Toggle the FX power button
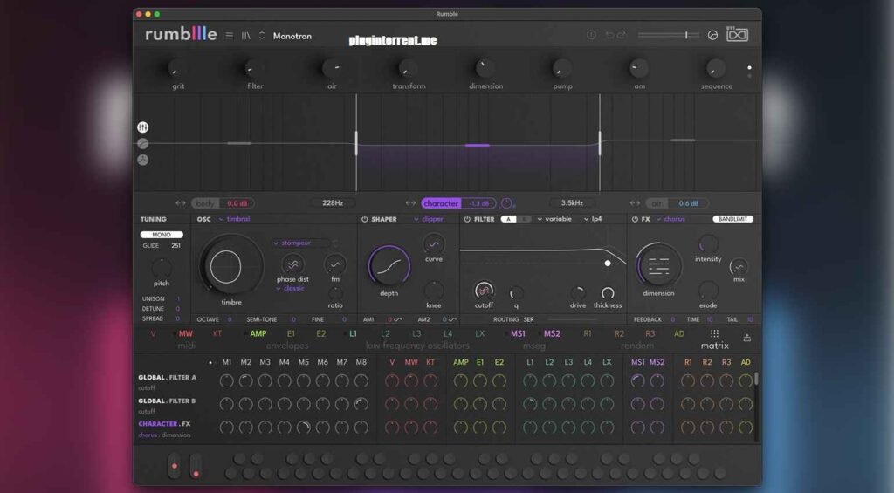 pos(635,219)
